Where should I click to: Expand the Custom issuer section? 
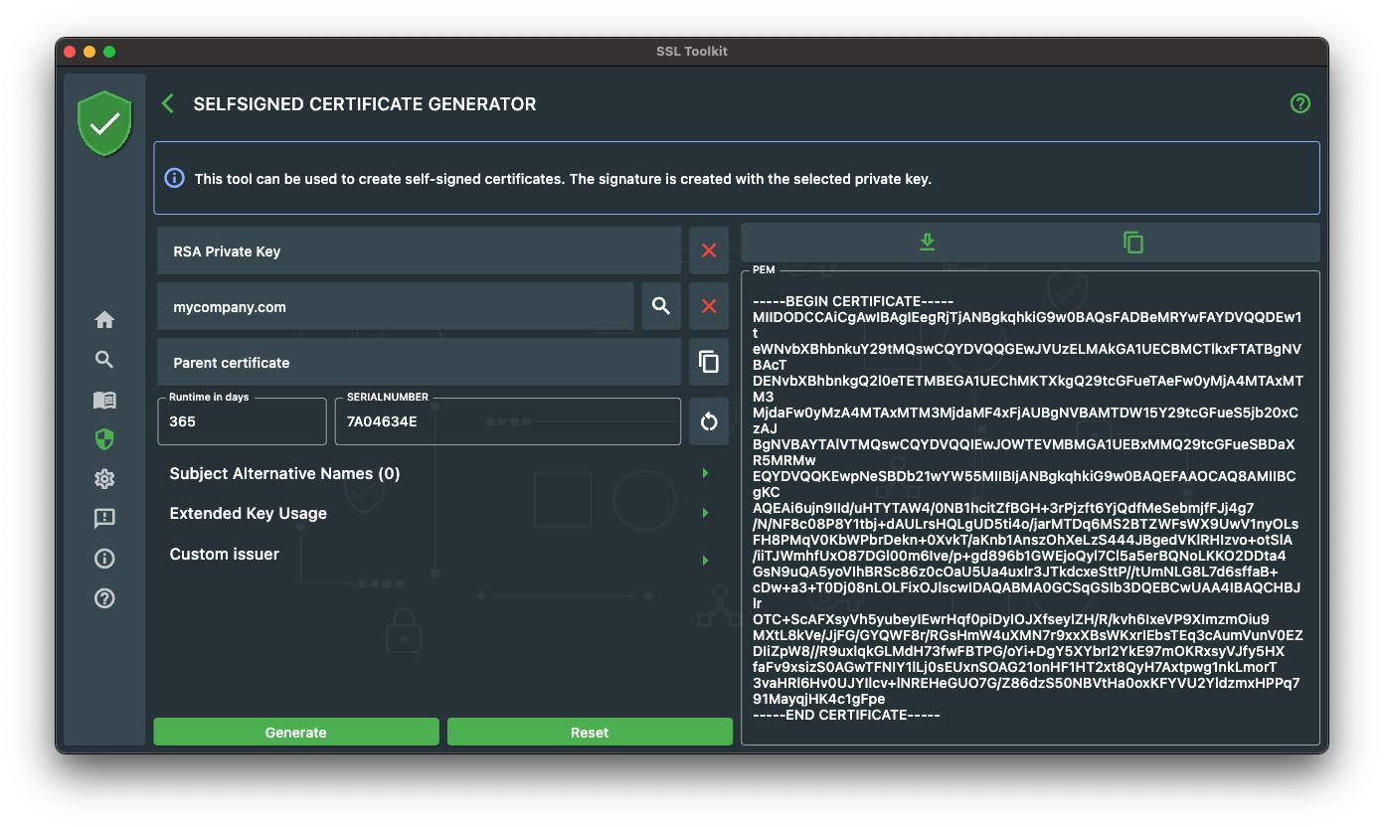pos(705,561)
